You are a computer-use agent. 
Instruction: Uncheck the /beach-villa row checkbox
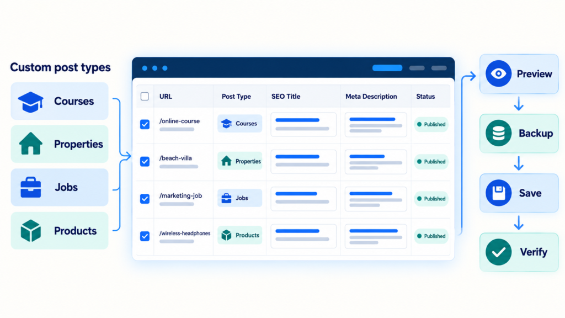[145, 162]
